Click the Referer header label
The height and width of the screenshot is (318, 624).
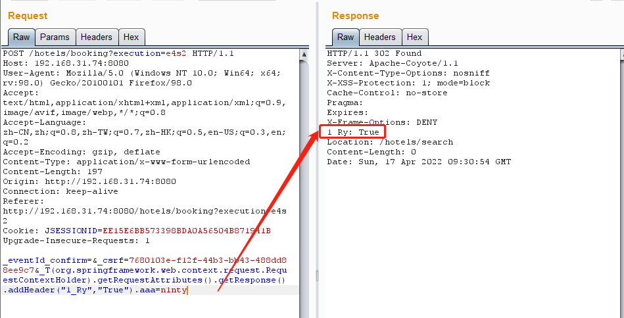(x=24, y=201)
